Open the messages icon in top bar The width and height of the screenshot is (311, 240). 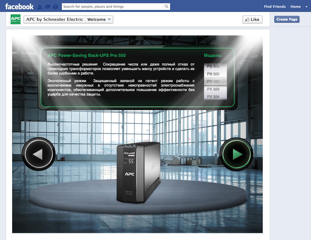pos(48,7)
